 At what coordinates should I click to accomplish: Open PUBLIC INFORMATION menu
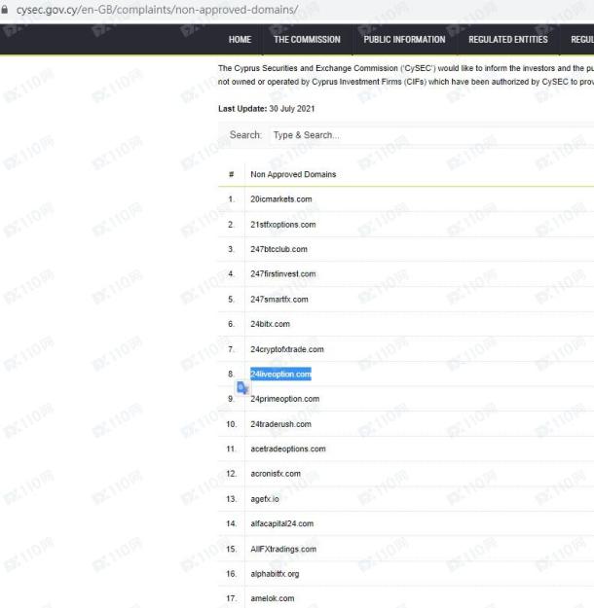click(x=404, y=40)
